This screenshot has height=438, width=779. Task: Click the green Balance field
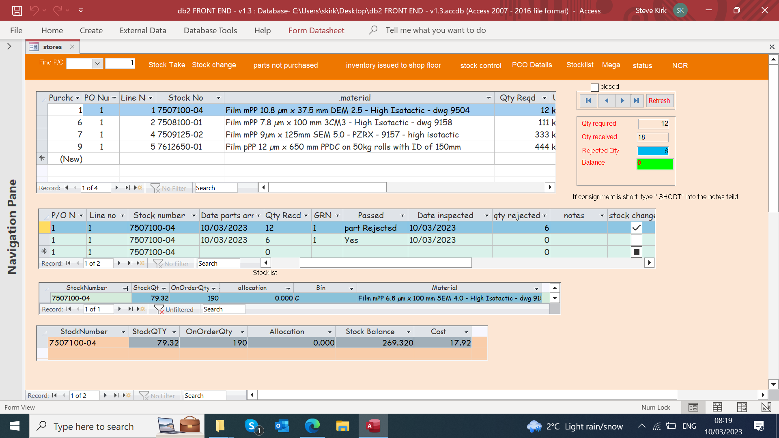pos(655,163)
